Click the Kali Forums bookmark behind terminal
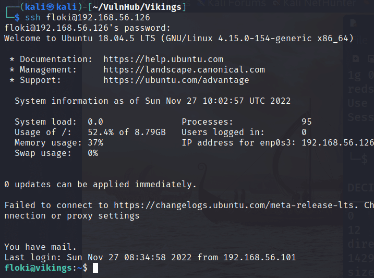Image resolution: width=374 pixels, height=278 pixels. 233,3
